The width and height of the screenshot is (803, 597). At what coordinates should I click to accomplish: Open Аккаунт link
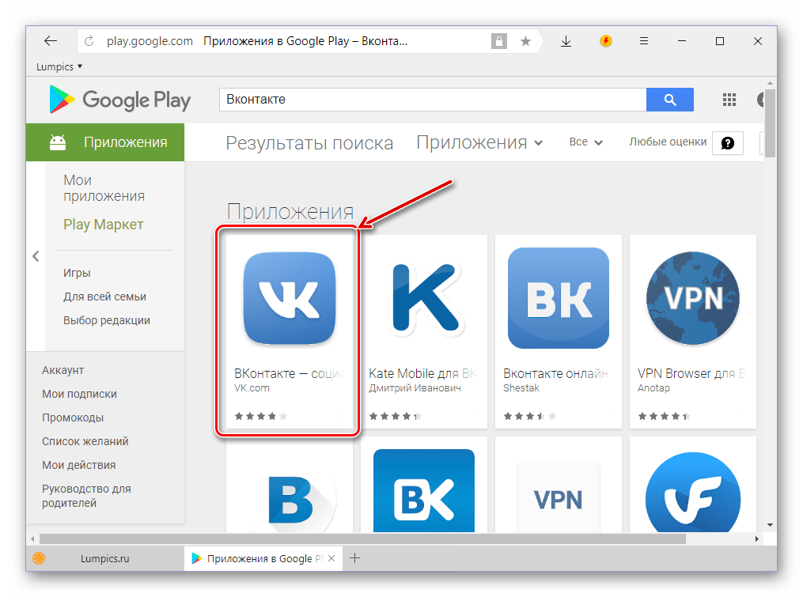click(63, 370)
